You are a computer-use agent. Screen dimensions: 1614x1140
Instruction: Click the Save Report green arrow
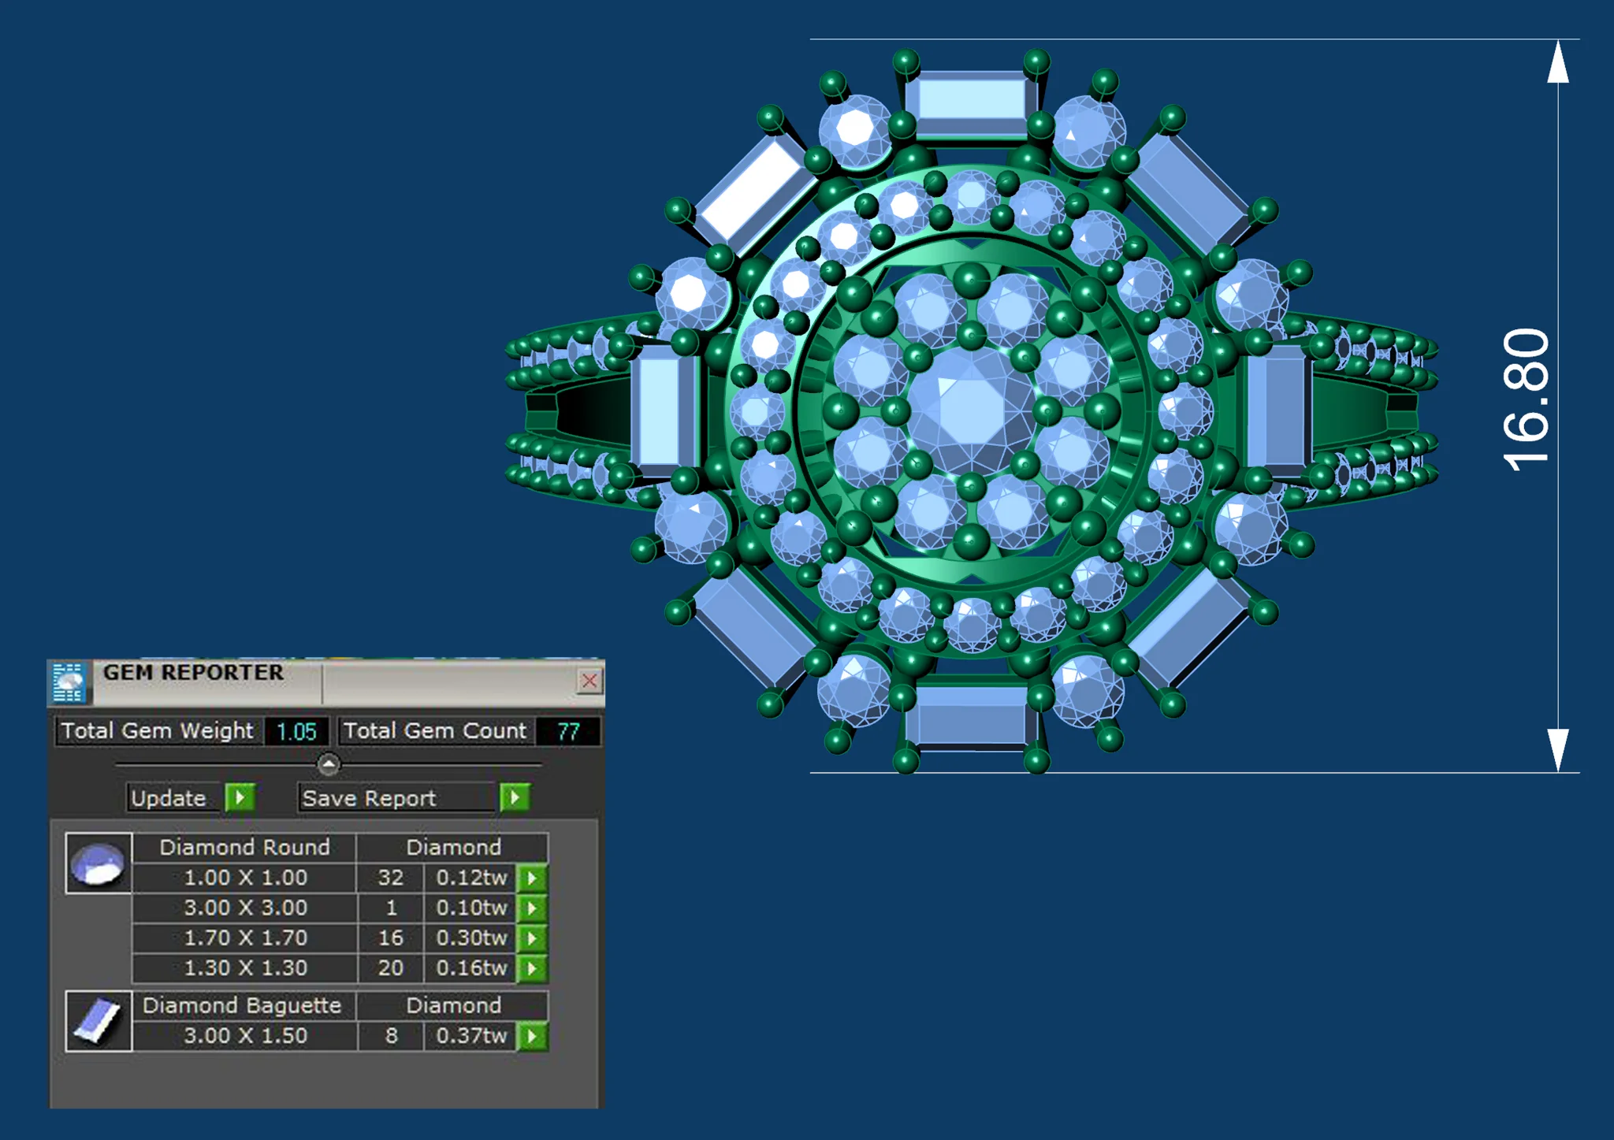(x=515, y=797)
